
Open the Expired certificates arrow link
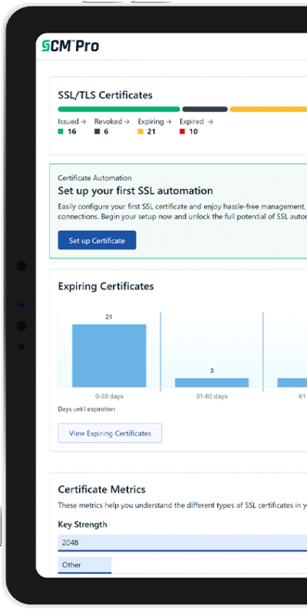196,121
